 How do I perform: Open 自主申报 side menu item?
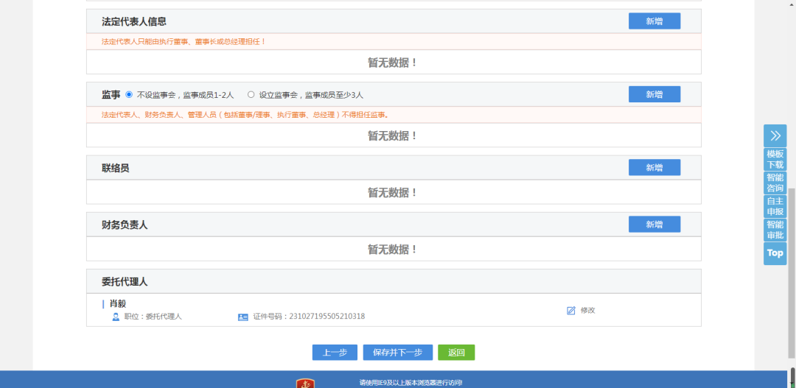pos(775,206)
